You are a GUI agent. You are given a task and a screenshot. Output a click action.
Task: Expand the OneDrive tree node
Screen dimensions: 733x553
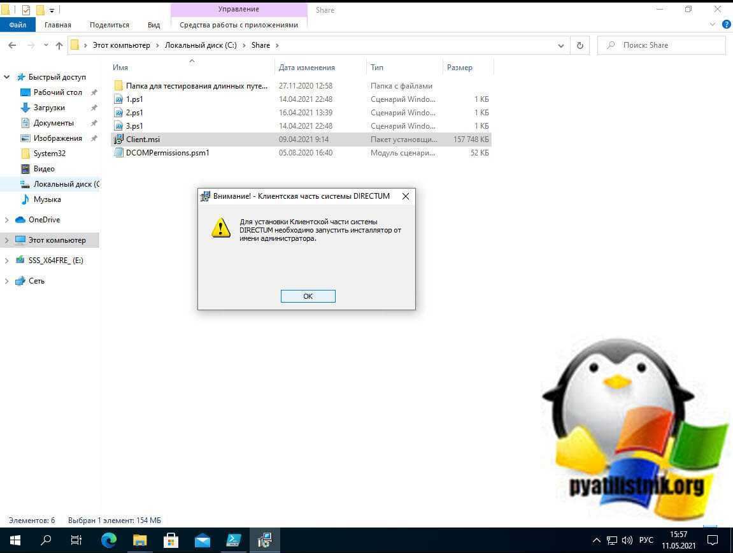[7, 220]
